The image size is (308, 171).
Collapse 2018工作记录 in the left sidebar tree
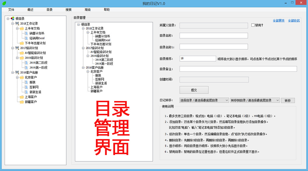(12, 24)
